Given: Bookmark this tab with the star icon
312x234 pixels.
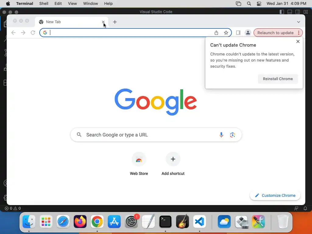Looking at the screenshot, I should (x=226, y=33).
